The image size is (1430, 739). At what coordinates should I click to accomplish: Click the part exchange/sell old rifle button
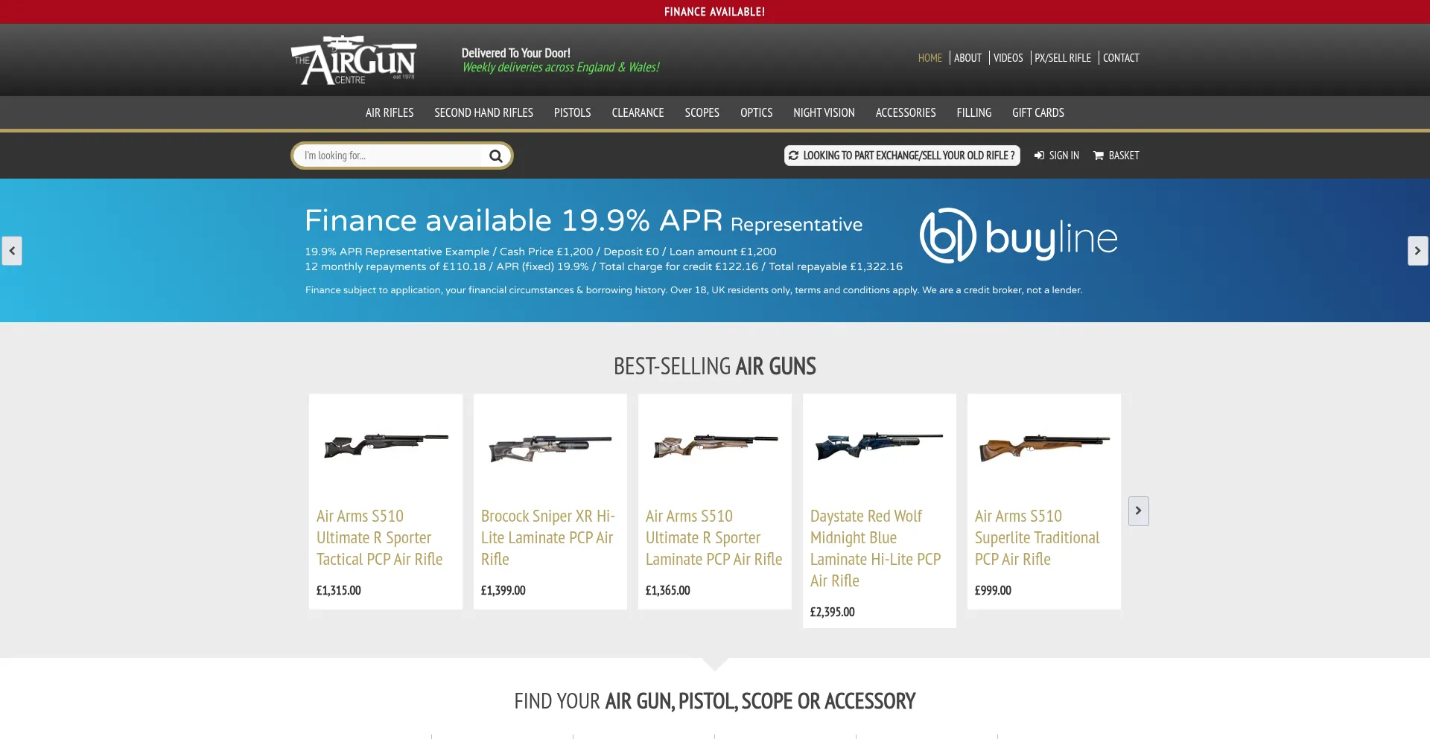coord(902,156)
